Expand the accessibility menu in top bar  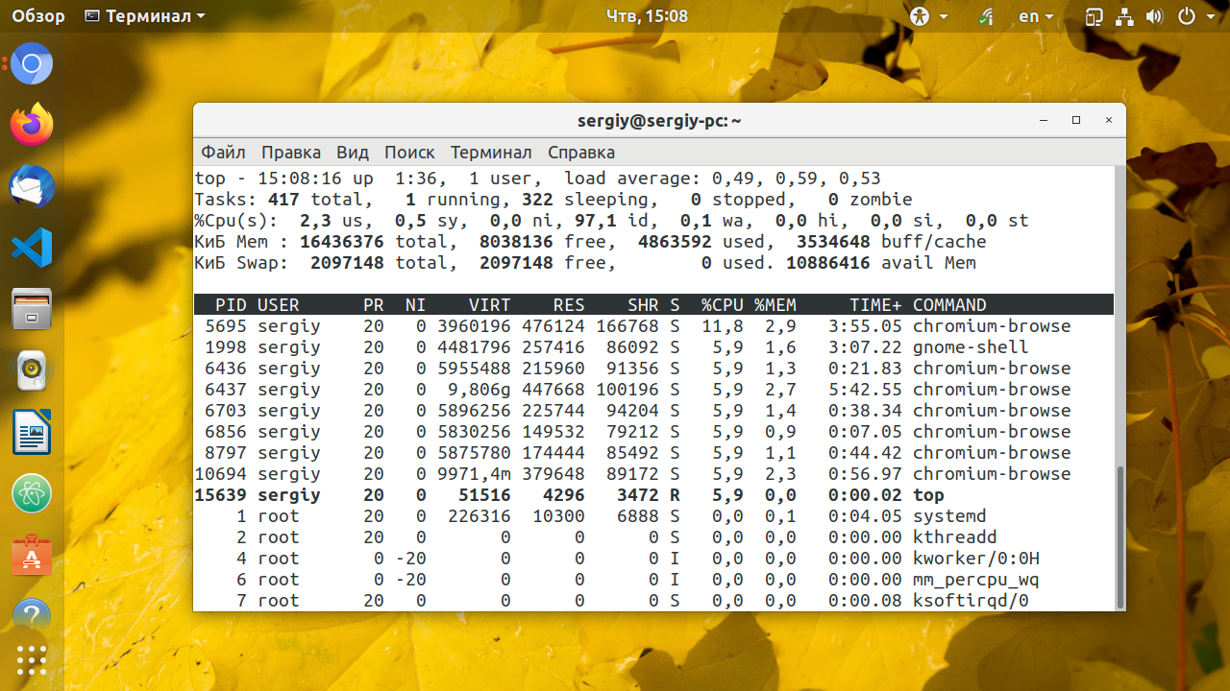[929, 16]
